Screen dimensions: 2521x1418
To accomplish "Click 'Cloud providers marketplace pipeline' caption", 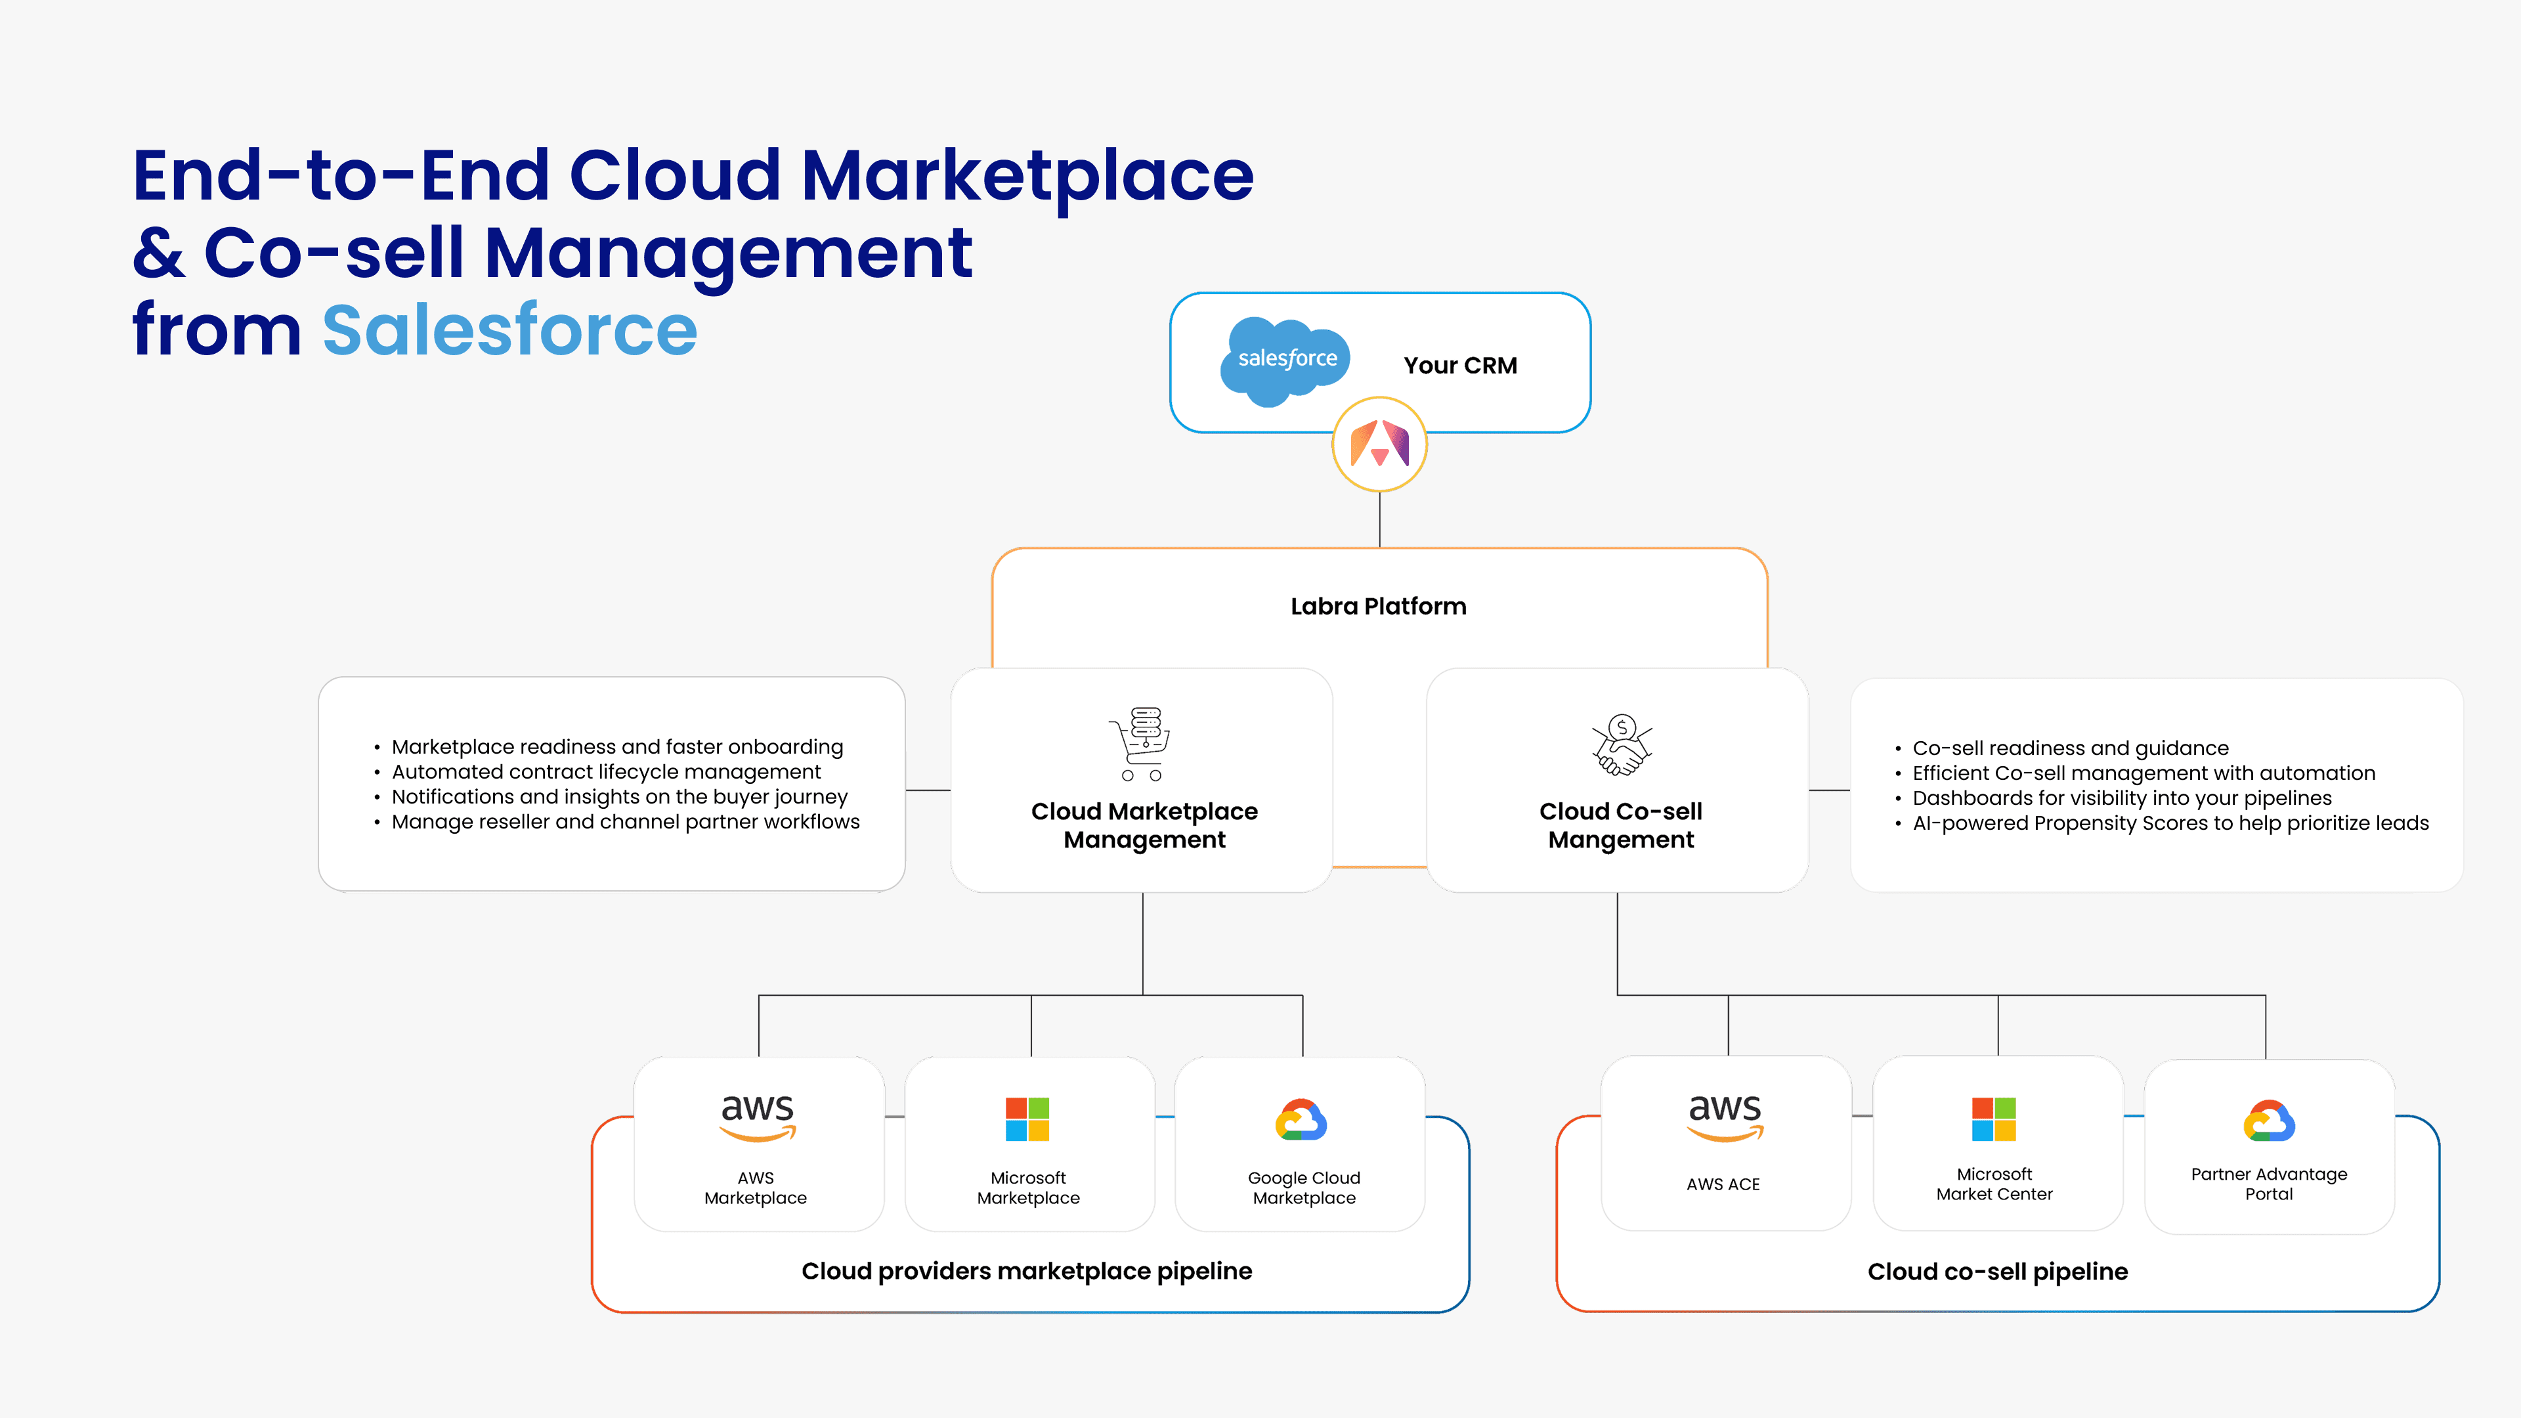I will [x=1027, y=1271].
